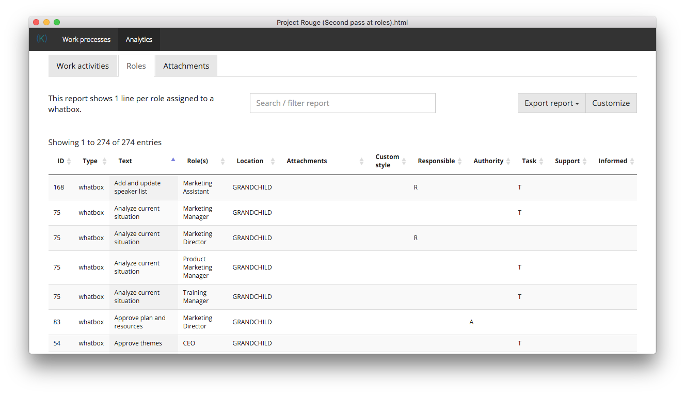Click the Training Manager role cell
Viewport: 685px width, 395px height.
203,297
